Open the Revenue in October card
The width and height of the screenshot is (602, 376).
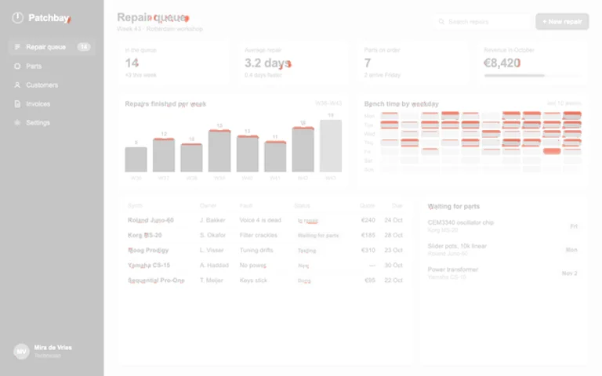click(x=532, y=63)
